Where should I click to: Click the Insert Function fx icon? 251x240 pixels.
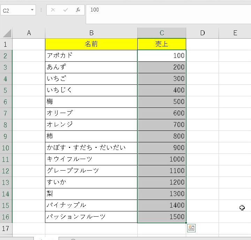[x=78, y=10]
